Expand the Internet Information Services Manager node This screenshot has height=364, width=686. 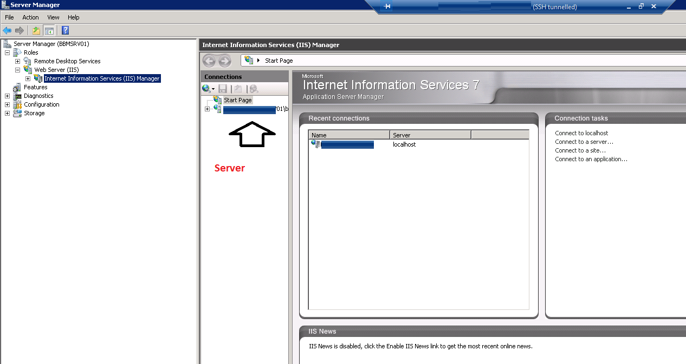click(28, 78)
